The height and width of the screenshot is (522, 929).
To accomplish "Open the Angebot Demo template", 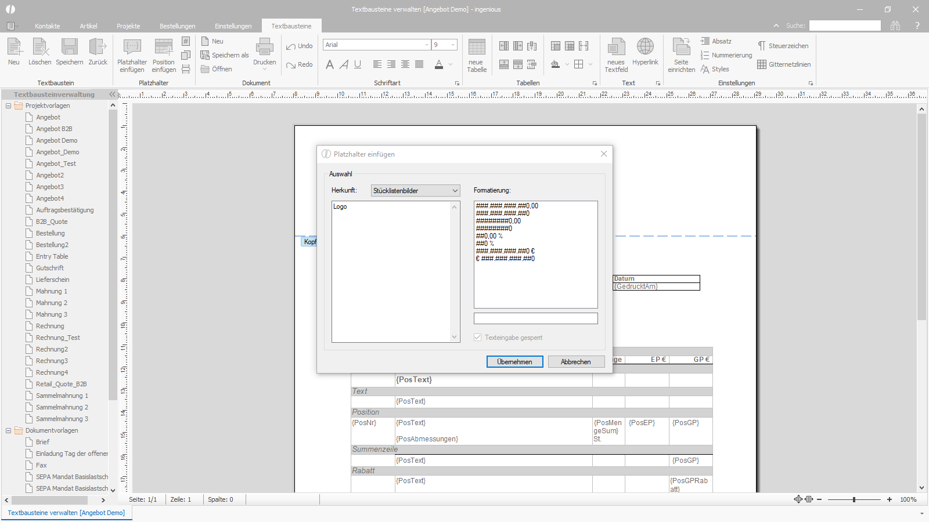I will 57,140.
